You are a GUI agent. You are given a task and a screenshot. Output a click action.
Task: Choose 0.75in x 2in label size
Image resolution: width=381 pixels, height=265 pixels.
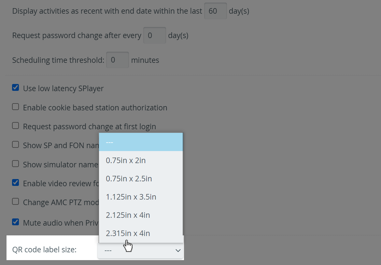click(x=141, y=160)
